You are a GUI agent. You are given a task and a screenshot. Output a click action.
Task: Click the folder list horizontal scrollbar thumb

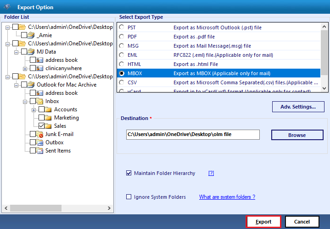36,208
